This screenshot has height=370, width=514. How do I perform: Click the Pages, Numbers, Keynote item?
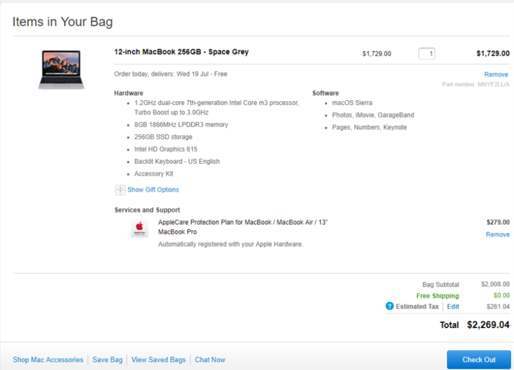[x=369, y=127]
